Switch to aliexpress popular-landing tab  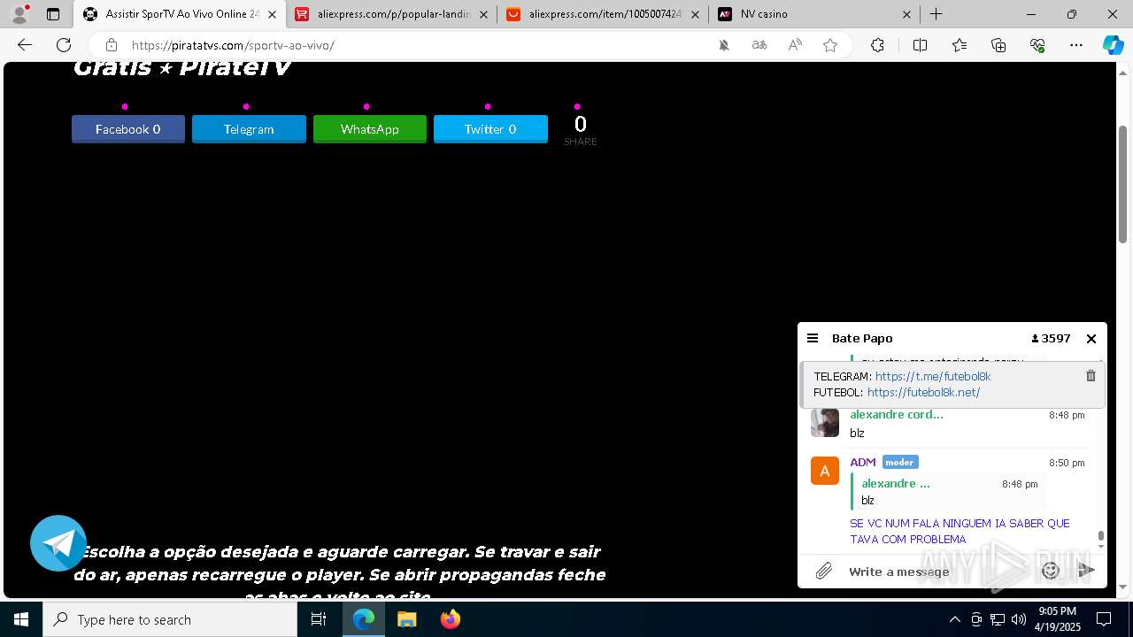(x=390, y=14)
